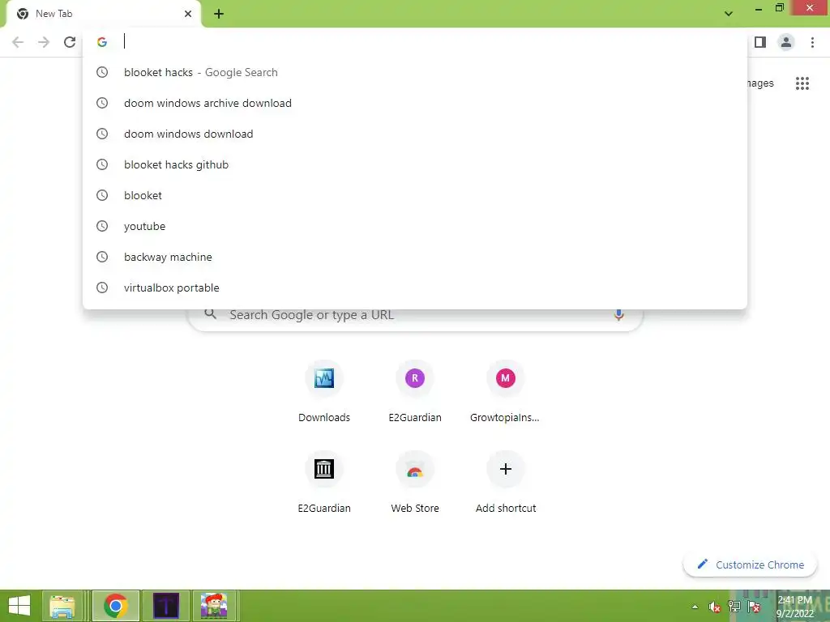
Task: Open File Explorer from the taskbar
Action: pos(62,606)
